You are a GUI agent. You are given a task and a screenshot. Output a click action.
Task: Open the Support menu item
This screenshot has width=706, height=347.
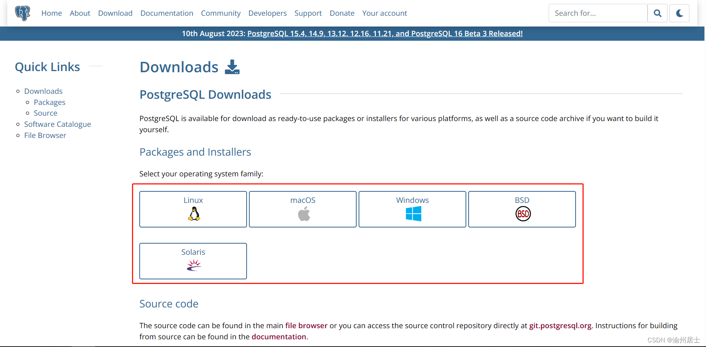[308, 13]
